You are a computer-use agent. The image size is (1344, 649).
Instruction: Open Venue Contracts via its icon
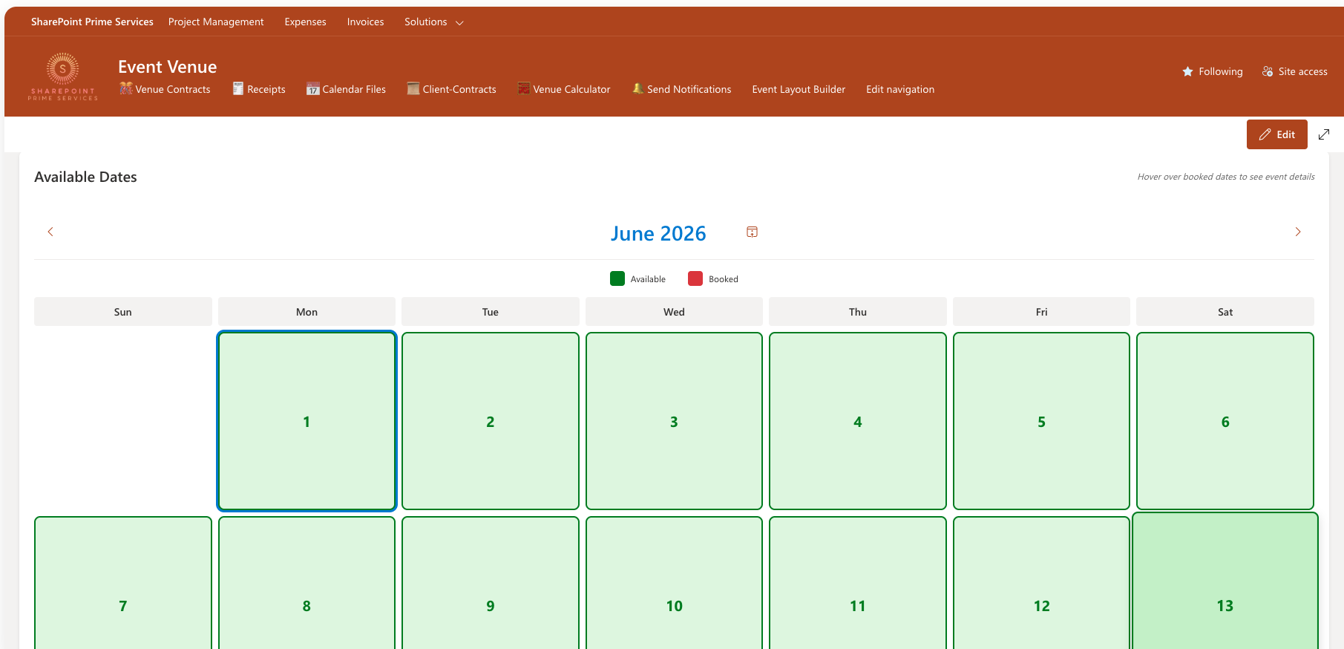coord(126,88)
